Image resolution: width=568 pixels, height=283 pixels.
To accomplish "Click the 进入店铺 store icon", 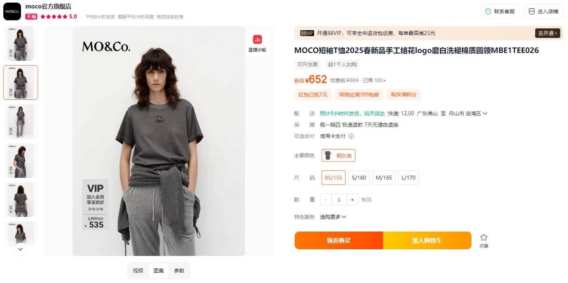I will 532,12.
